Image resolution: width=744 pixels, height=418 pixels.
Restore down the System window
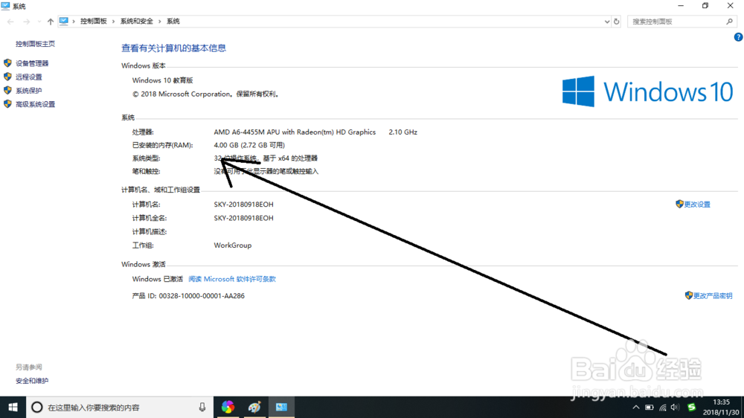[x=705, y=6]
